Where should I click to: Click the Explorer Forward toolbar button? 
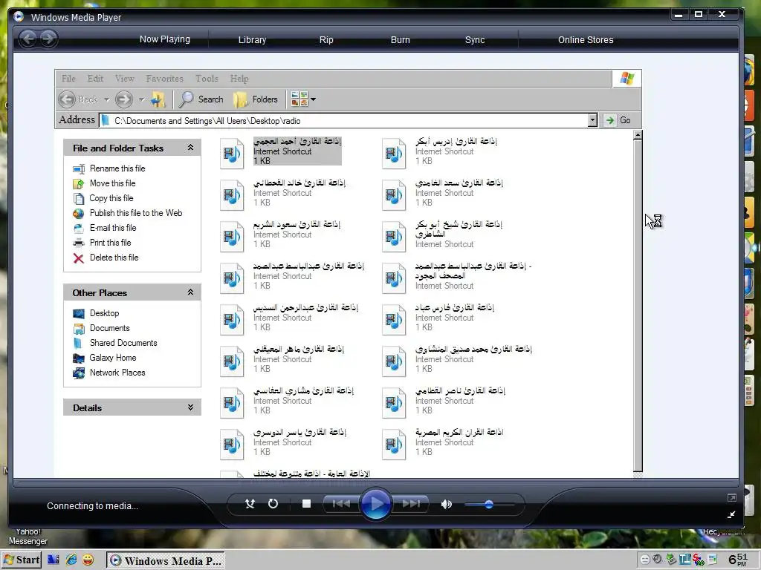124,99
